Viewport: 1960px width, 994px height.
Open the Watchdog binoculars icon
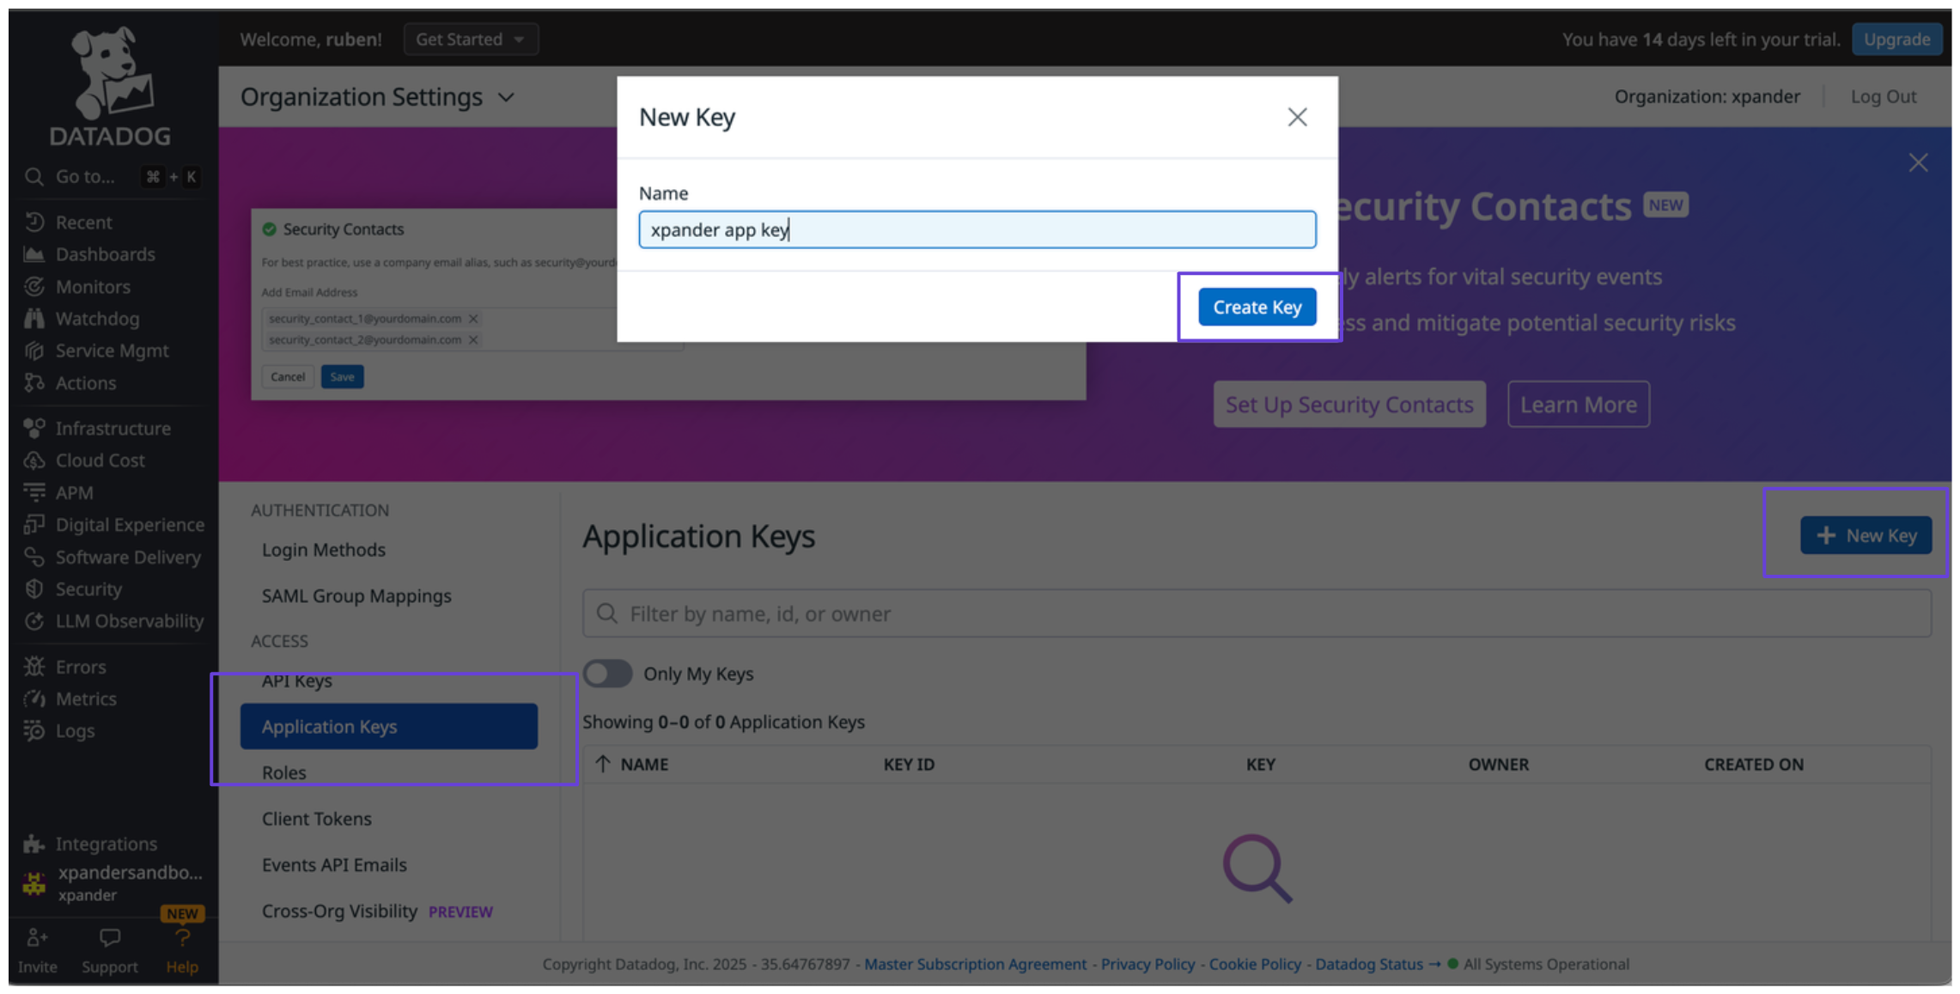click(34, 319)
